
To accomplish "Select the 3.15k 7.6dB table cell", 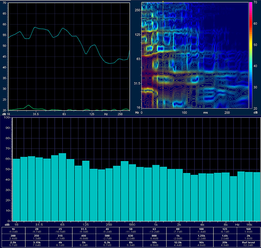I will click(37, 244).
